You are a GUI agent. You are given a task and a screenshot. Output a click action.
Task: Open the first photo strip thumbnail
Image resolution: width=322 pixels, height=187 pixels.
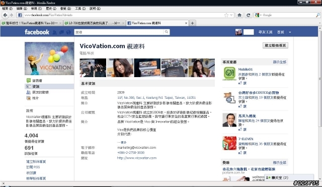point(93,68)
